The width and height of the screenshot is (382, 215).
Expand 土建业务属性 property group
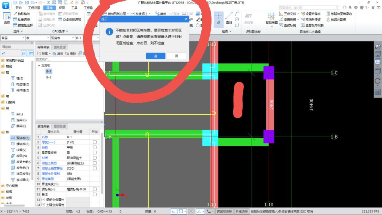coord(43,205)
